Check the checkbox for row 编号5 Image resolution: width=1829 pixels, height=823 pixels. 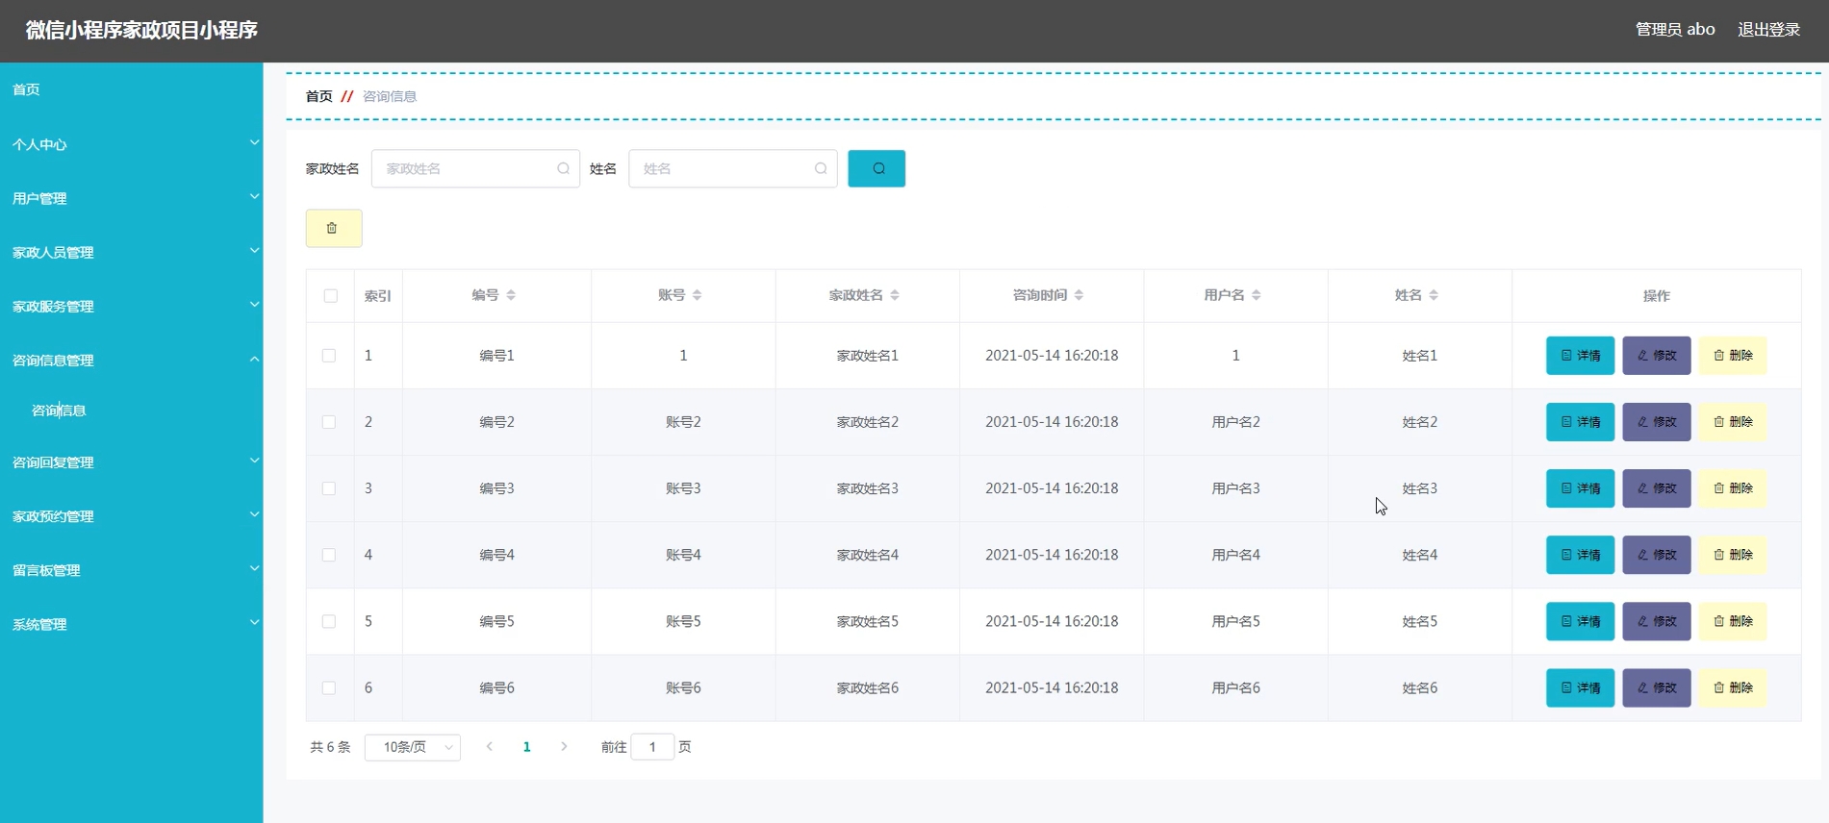[x=329, y=621]
